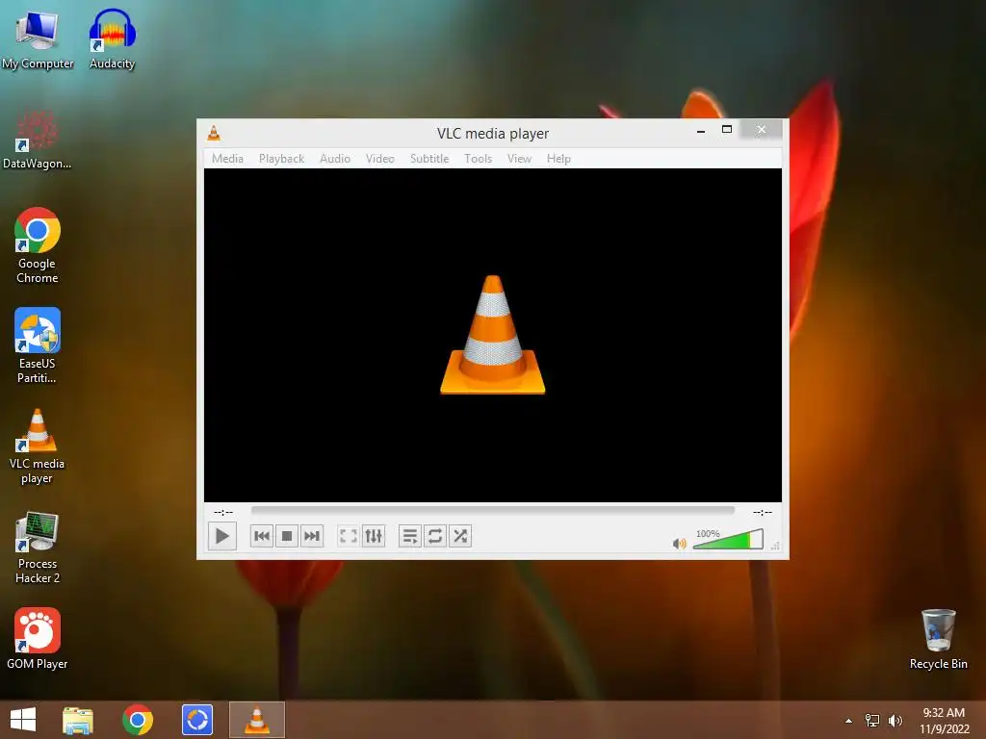
Task: Open the Help menu
Action: tap(558, 159)
